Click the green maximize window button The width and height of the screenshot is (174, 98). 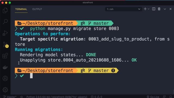10,3
